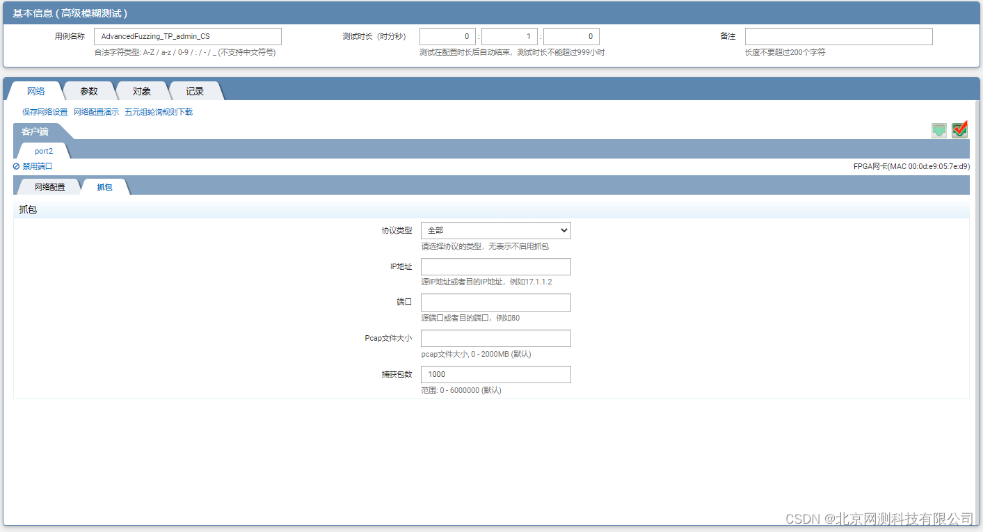The image size is (983, 532).
Task: Click the source port example hint text
Action: tap(470, 318)
